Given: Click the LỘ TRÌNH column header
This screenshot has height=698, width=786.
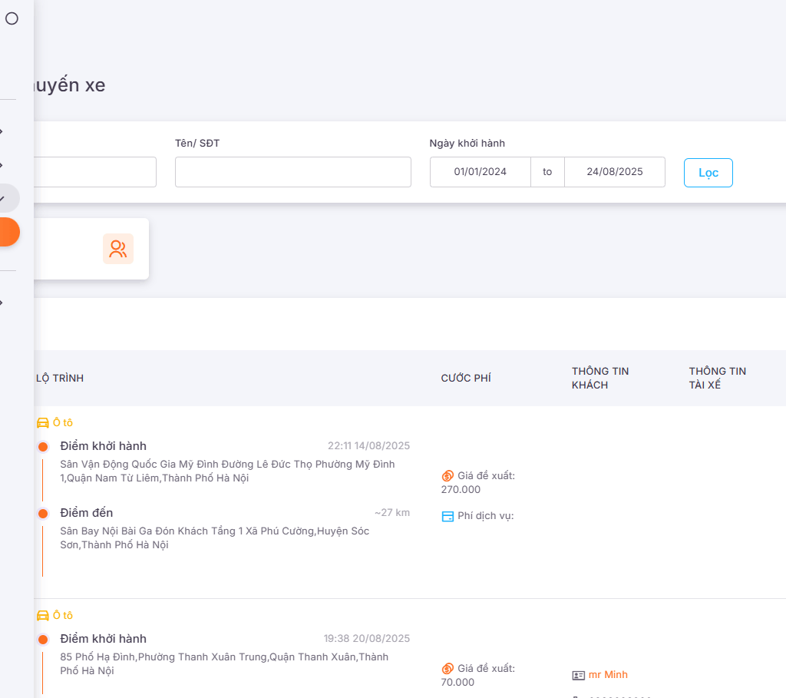Looking at the screenshot, I should (x=60, y=379).
